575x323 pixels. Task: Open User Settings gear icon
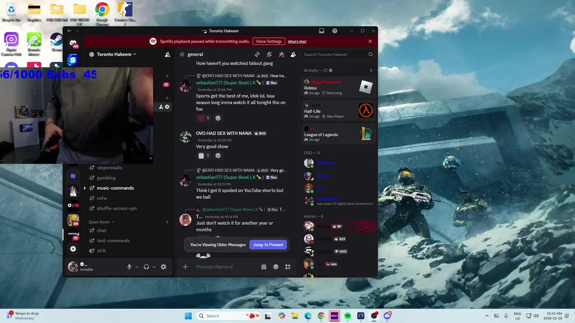(x=164, y=266)
